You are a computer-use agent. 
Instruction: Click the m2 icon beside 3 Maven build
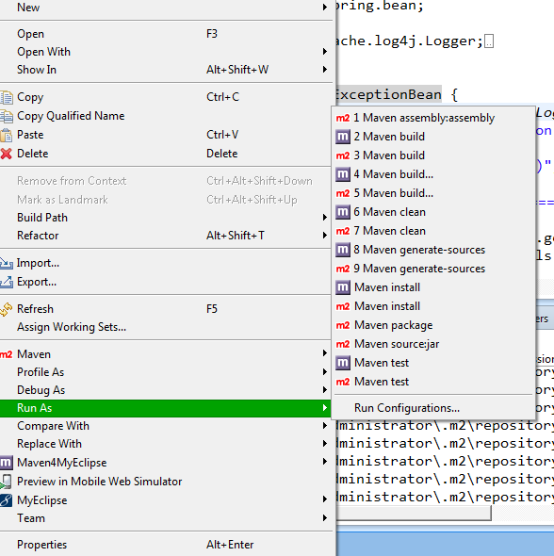tap(343, 155)
